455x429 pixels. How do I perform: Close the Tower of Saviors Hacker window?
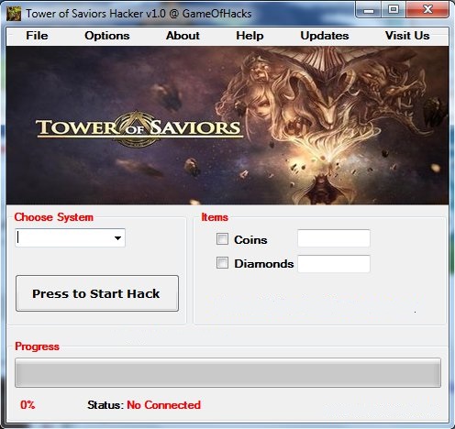[427, 10]
